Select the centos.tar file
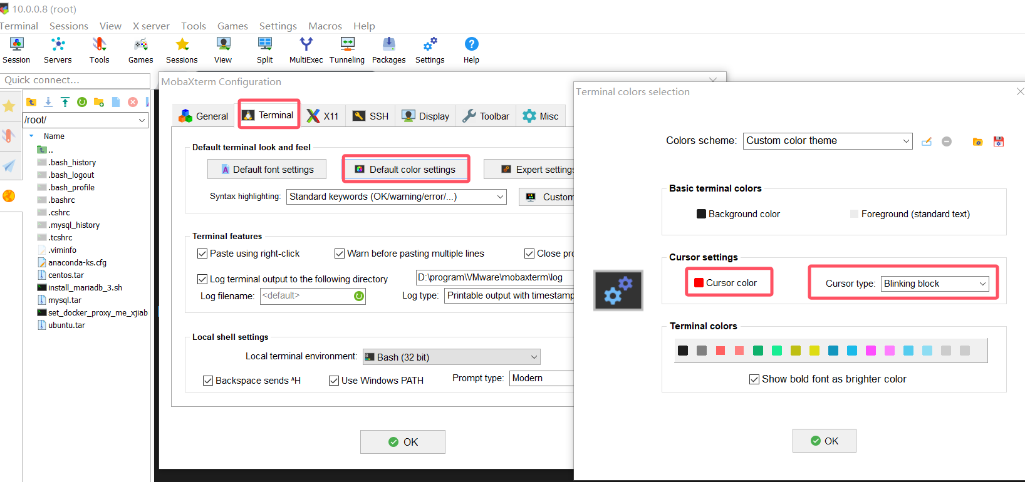This screenshot has height=482, width=1025. 66,275
